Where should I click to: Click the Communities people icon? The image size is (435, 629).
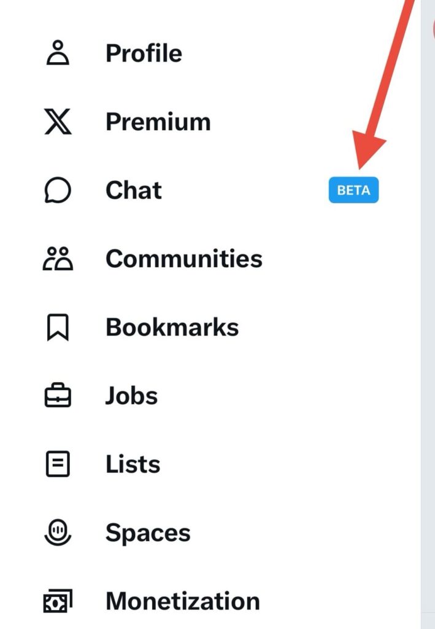(58, 259)
